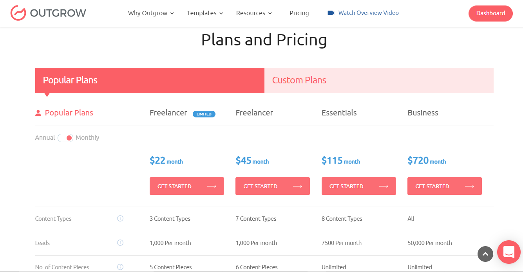Click info icon next to Content Types

coord(120,218)
